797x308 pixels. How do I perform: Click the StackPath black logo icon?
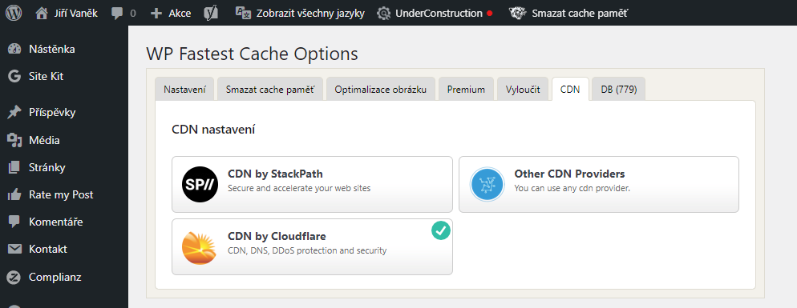click(x=200, y=184)
